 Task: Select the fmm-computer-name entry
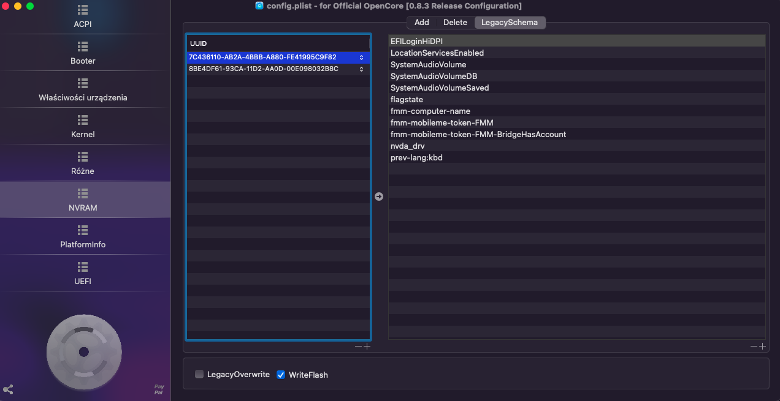[577, 111]
